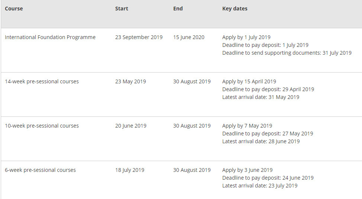This screenshot has width=362, height=199.
Task: Click the End column header
Action: [x=178, y=9]
